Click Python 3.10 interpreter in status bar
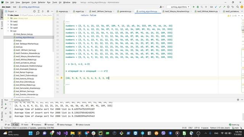 point(220,128)
